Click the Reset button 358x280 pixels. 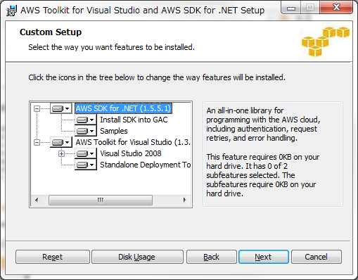click(x=53, y=257)
